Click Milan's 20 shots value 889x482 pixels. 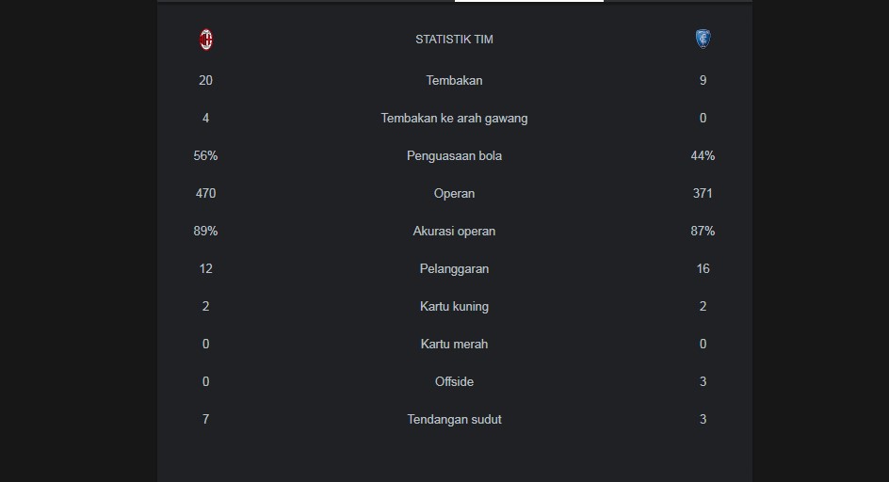206,81
